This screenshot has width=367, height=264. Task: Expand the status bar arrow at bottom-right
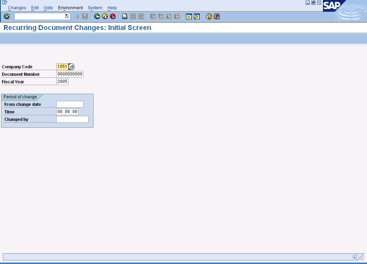coord(354,257)
